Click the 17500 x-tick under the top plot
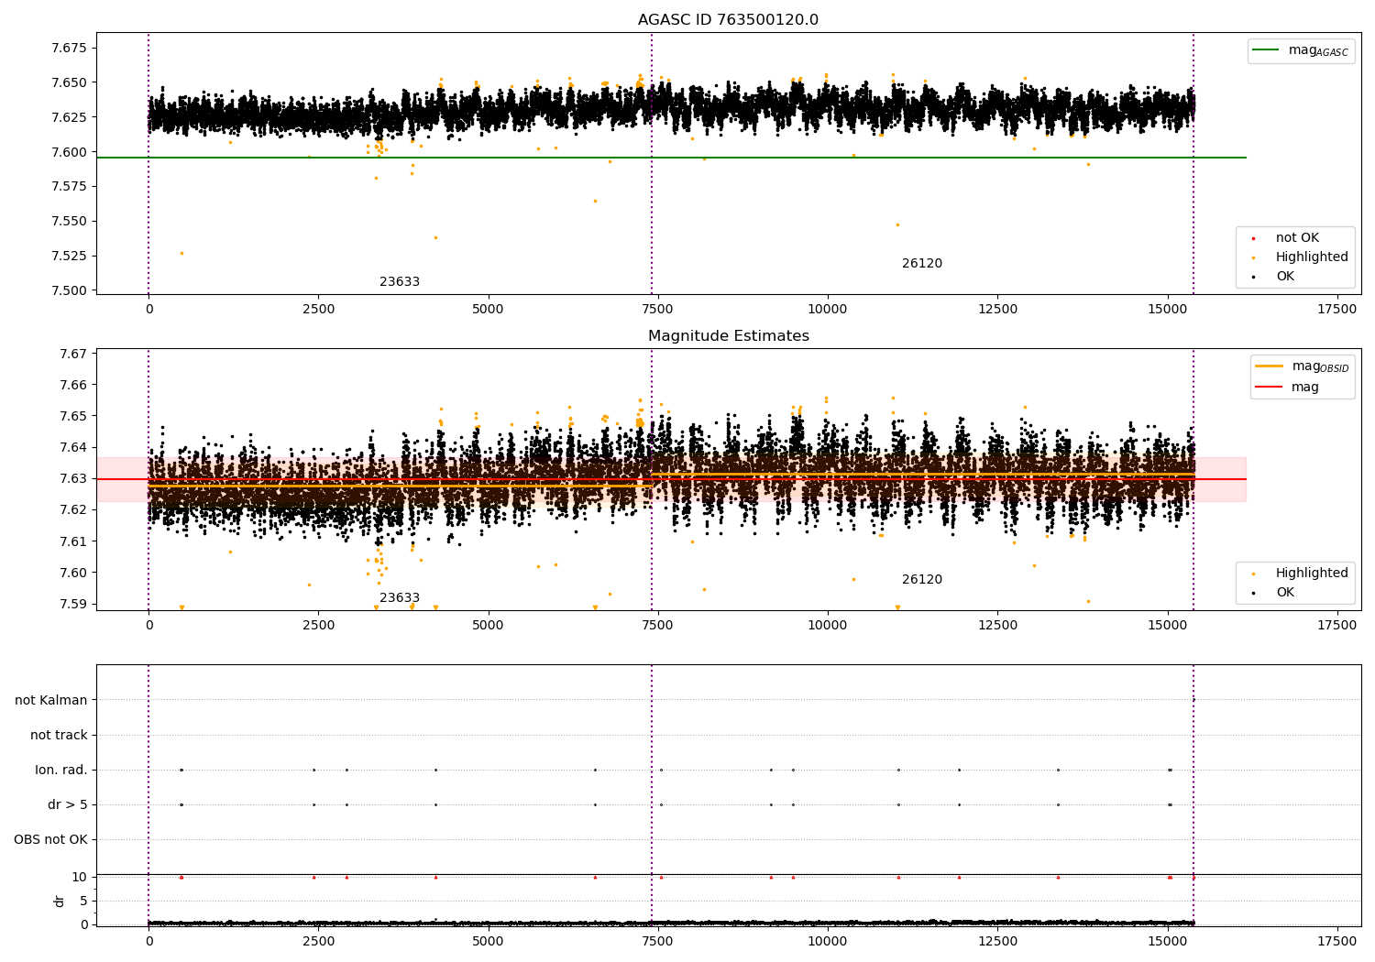This screenshot has height=962, width=1375. coord(1336,310)
